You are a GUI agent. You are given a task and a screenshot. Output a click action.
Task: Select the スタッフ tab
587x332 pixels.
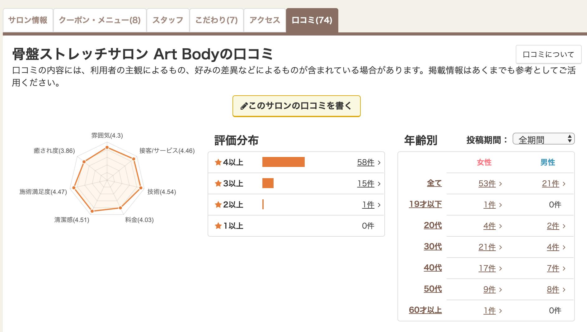coord(168,20)
